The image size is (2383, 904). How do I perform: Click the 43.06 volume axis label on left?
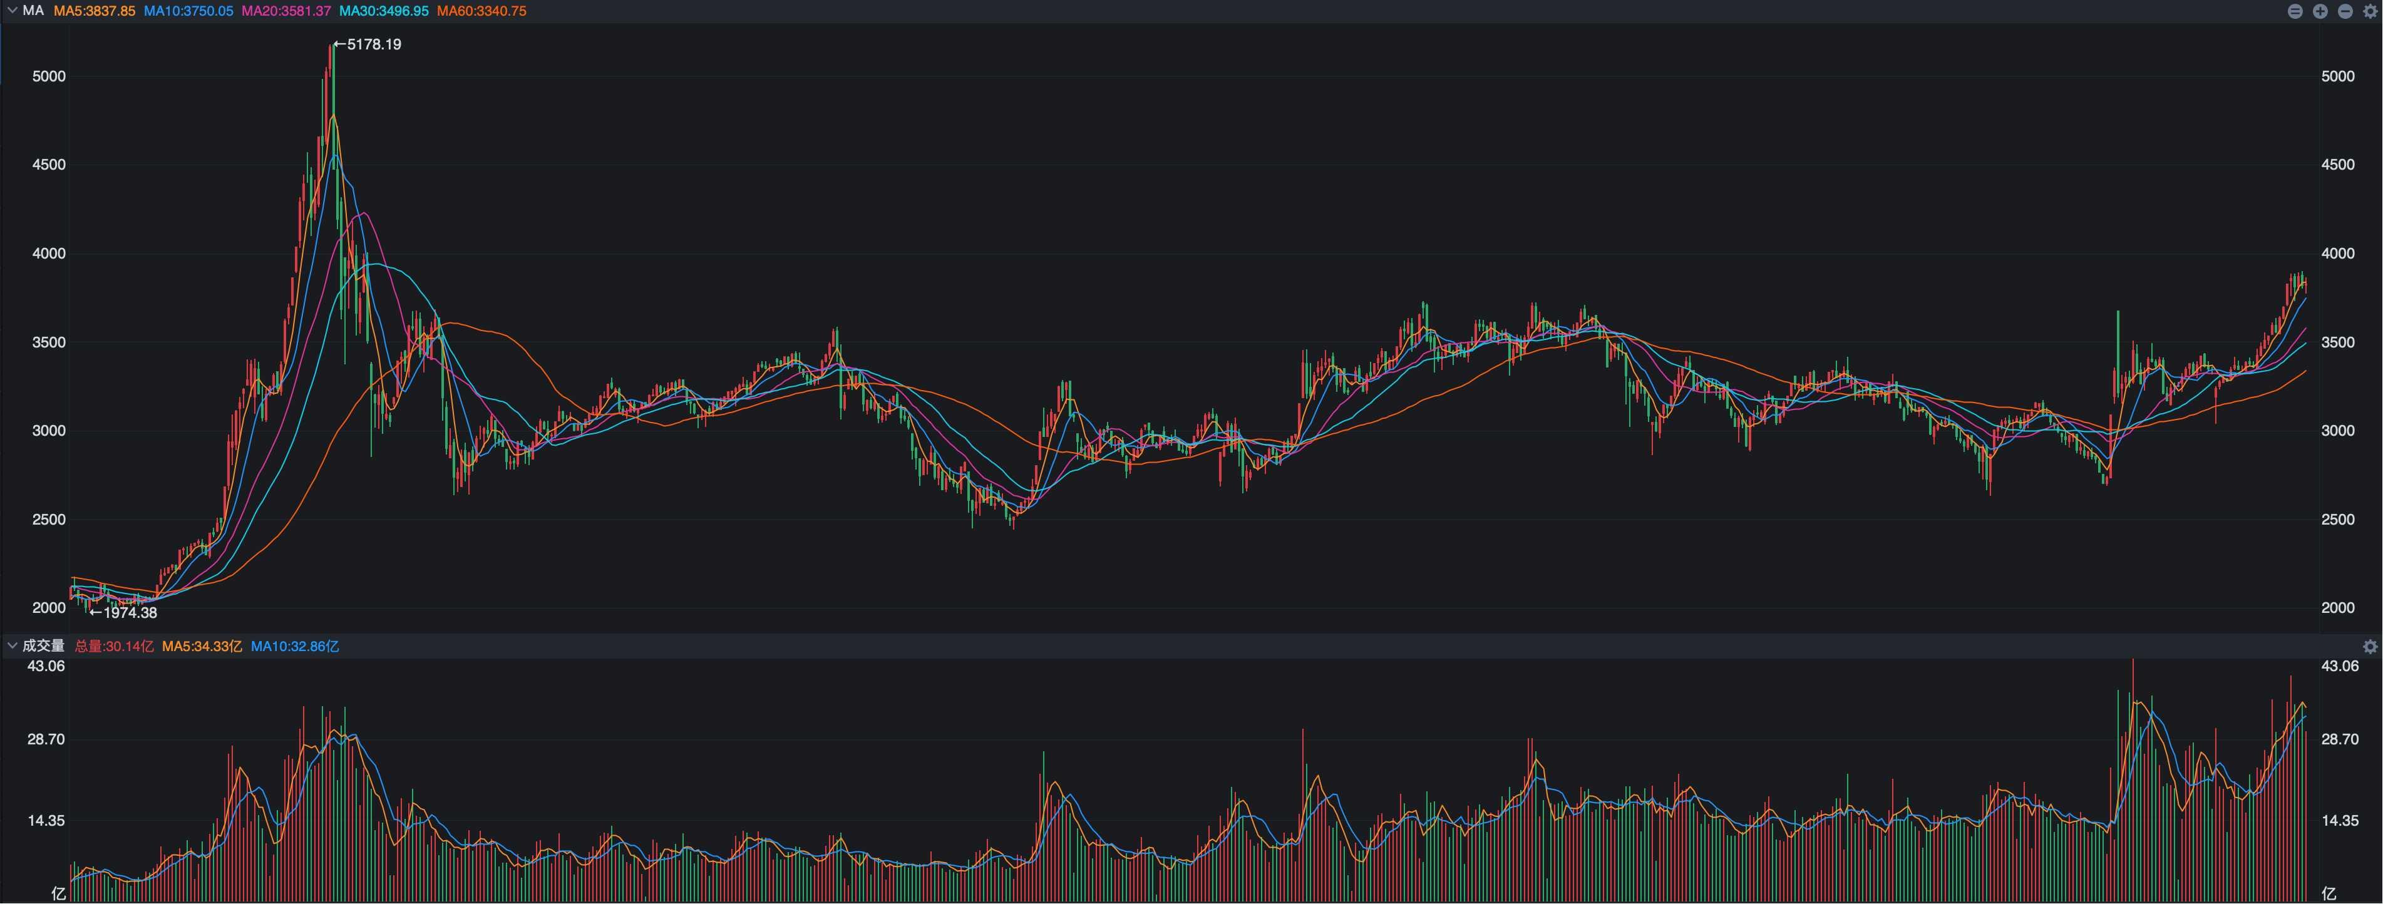tap(46, 666)
